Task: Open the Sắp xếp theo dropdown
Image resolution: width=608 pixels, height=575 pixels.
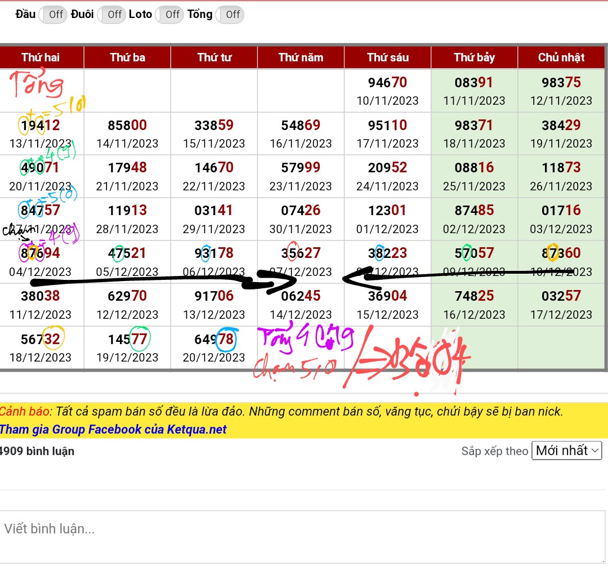Action: point(566,451)
